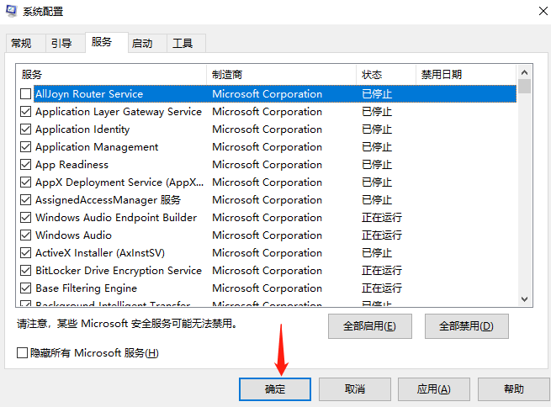
Task: Go to the 启动 tab
Action: (x=142, y=44)
